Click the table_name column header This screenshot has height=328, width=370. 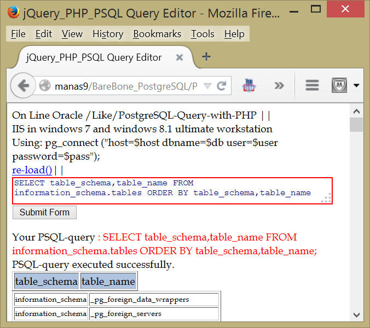[108, 281]
